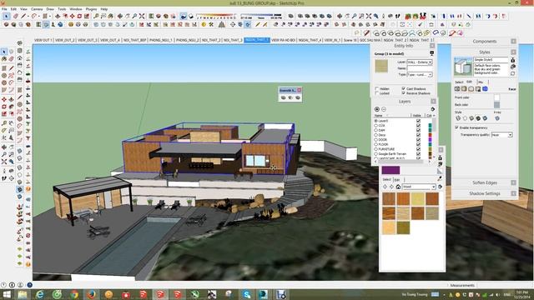Open the Layers panel details arrow icon
534x300 pixels.
(x=432, y=109)
